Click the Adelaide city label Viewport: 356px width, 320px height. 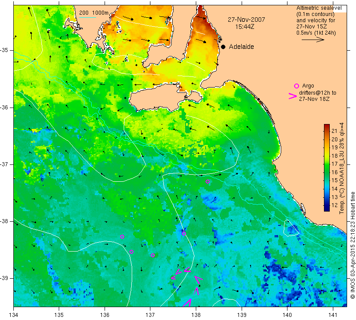click(241, 47)
